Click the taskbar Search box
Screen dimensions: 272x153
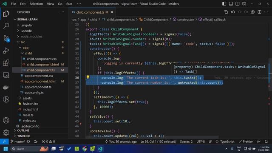29,149
